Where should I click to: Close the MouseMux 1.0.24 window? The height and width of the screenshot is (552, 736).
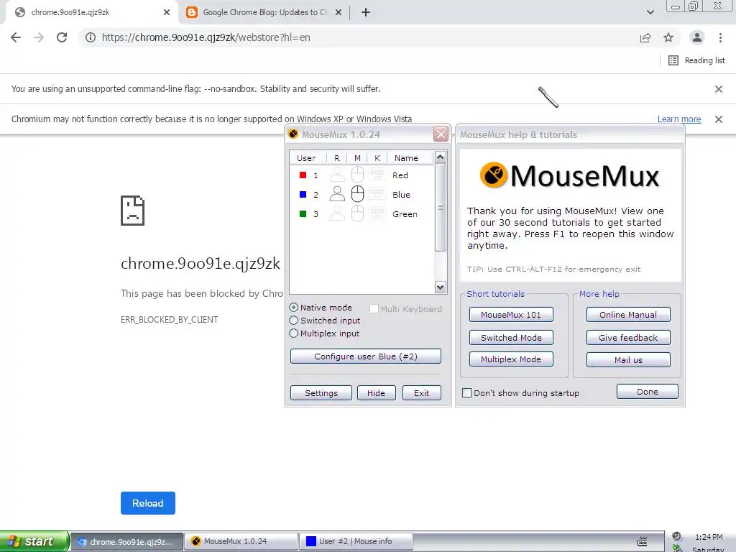point(441,134)
